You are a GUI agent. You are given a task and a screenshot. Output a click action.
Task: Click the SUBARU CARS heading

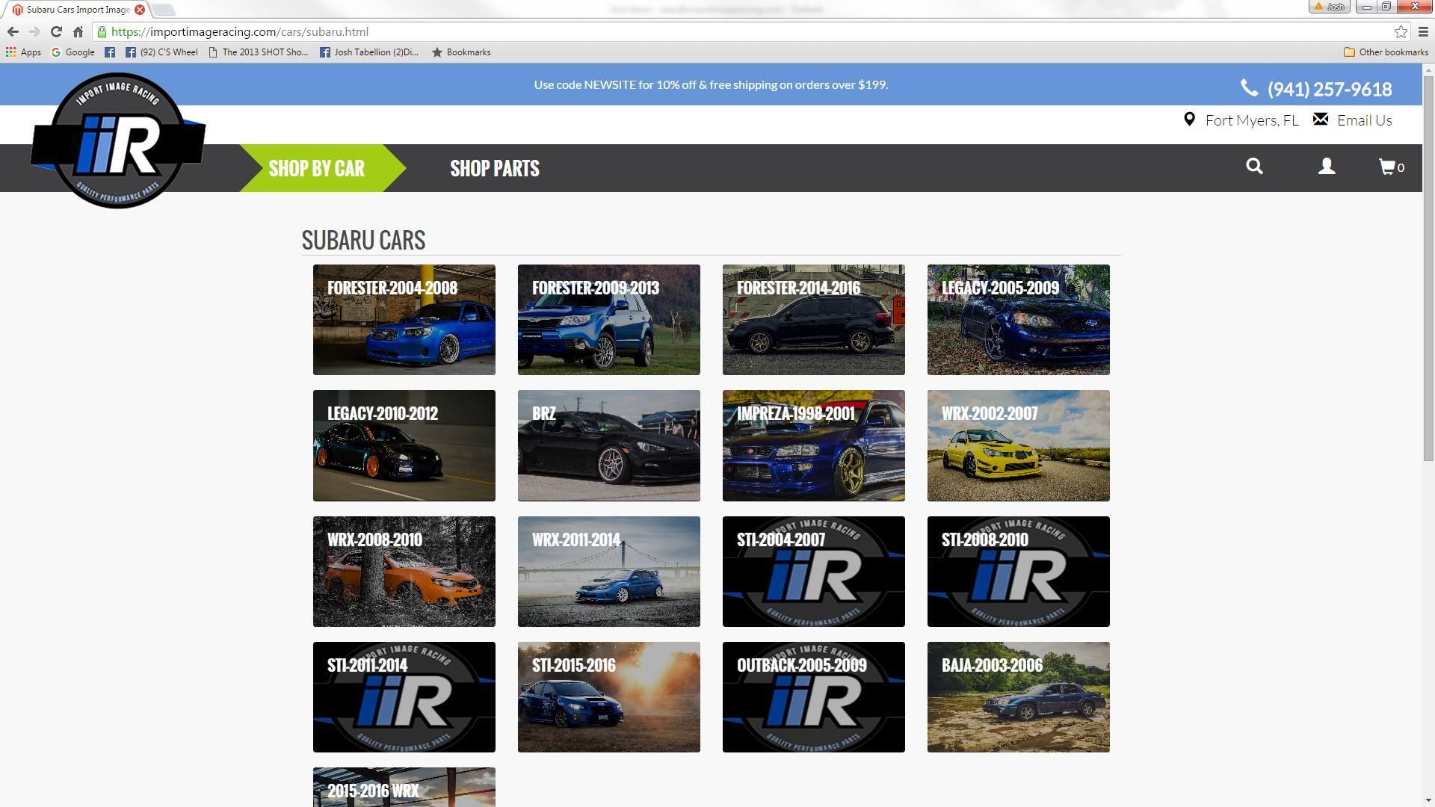(363, 240)
